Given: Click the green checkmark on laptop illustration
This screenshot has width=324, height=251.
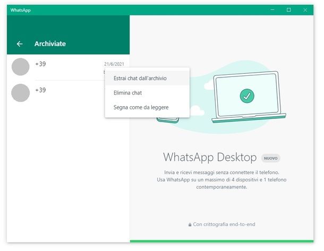Looking at the screenshot, I should point(247,96).
